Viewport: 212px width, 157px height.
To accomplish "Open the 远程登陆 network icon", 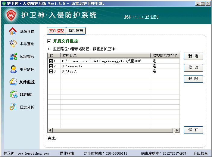I will (13, 57).
